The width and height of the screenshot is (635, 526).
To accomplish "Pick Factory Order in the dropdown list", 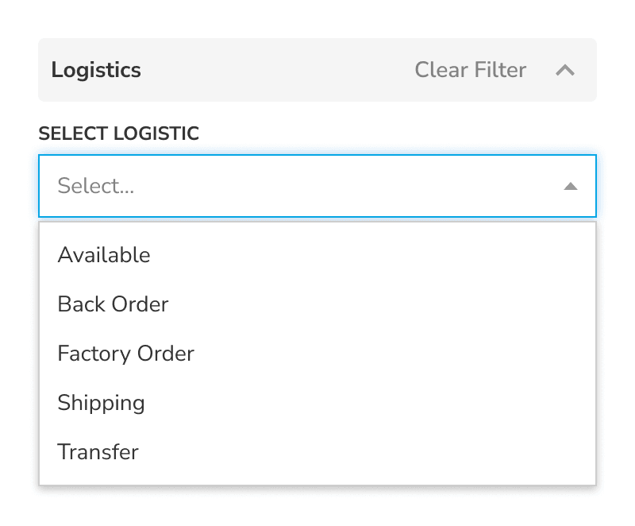I will [125, 354].
